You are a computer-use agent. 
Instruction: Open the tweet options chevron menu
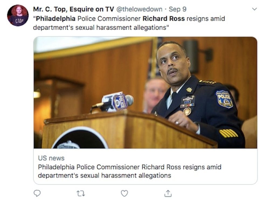[x=254, y=9]
